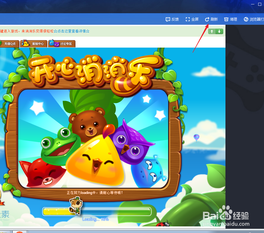Click the green up arrow button

[x=212, y=31]
